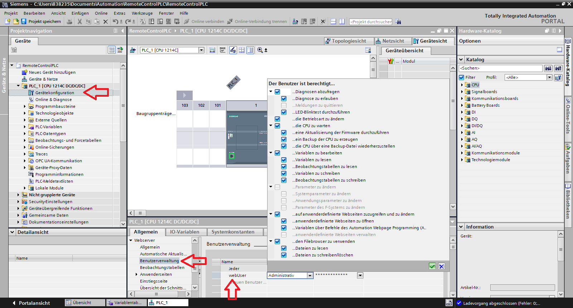Open the Administrativ access level dropdown
573x308 pixels.
pos(310,275)
